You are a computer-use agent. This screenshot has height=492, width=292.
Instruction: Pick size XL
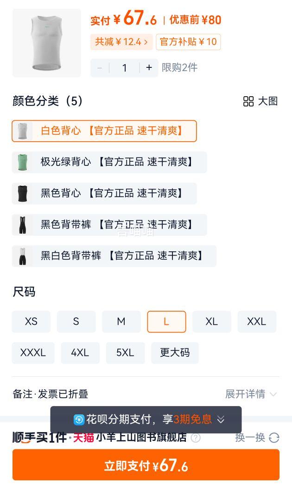point(211,321)
